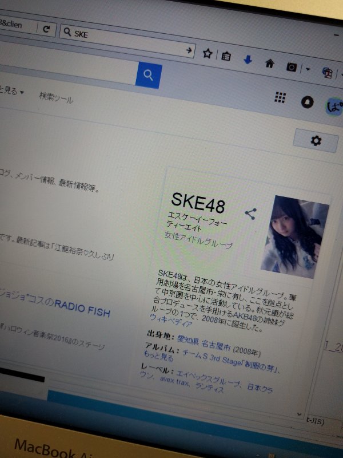Click the go arrow in the search box
This screenshot has height=458, width=343.
pos(189,50)
